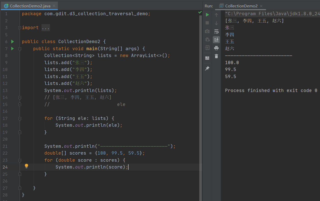
Task: Click the yellow light bulb intention icon
Action: [x=26, y=166]
